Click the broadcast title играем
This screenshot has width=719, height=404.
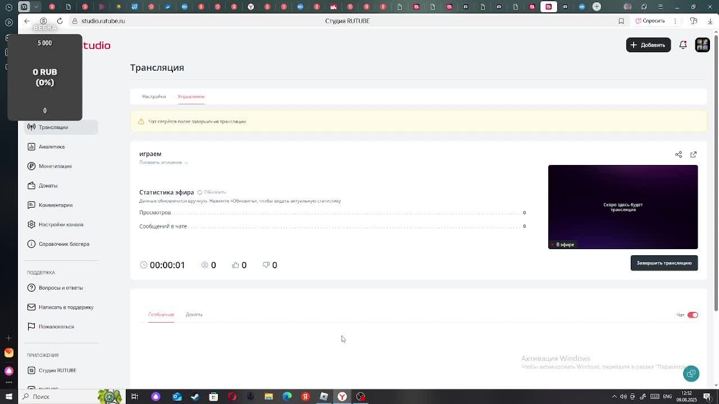[x=150, y=154]
